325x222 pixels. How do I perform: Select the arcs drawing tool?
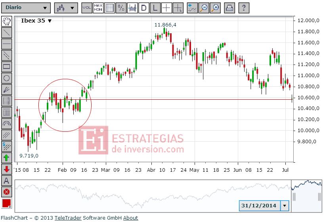(x=7, y=124)
